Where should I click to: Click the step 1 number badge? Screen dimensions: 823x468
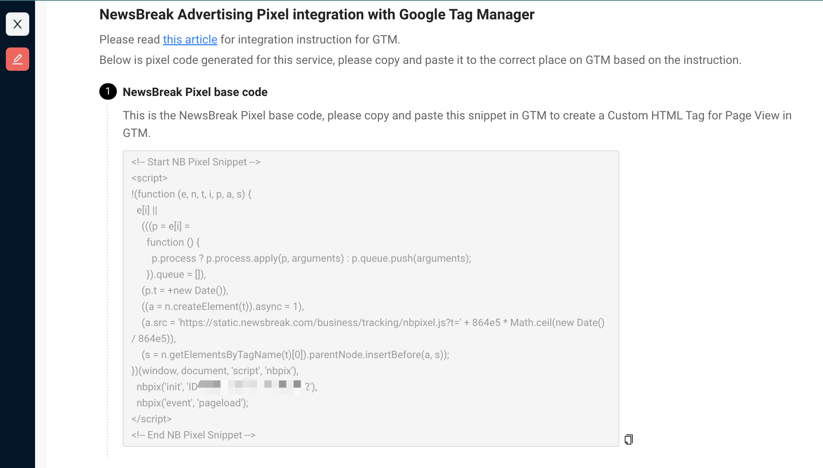(108, 92)
